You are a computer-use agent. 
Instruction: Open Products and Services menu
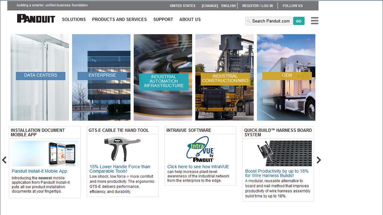(119, 19)
